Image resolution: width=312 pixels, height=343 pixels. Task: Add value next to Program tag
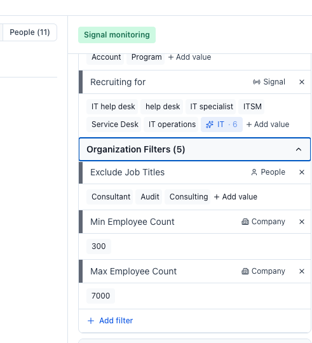point(189,57)
